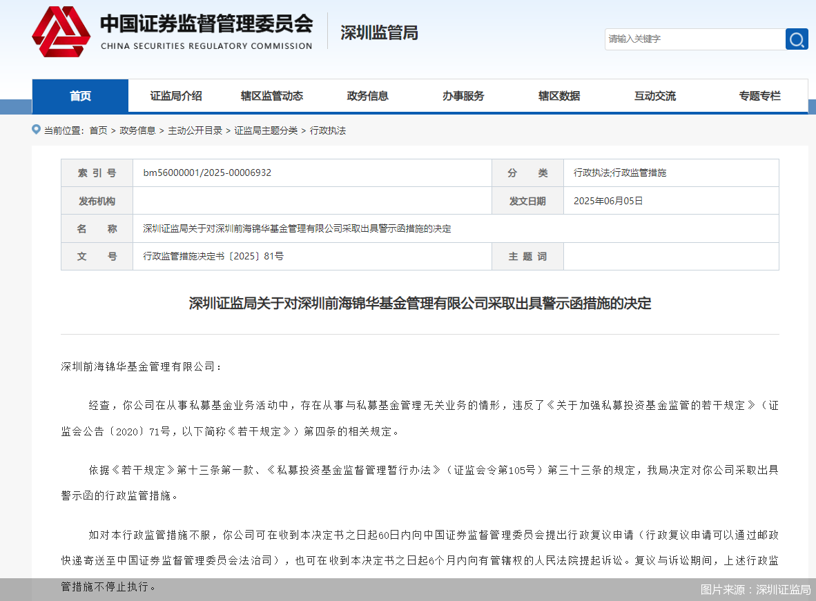
Task: Open 主动公开目录 breadcrumb link
Action: click(195, 130)
